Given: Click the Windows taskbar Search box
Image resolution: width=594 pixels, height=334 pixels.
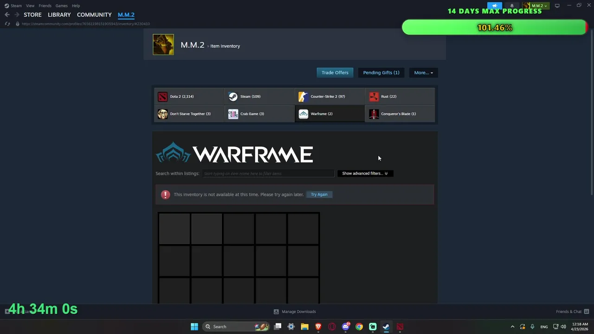Looking at the screenshot, I should [237, 327].
